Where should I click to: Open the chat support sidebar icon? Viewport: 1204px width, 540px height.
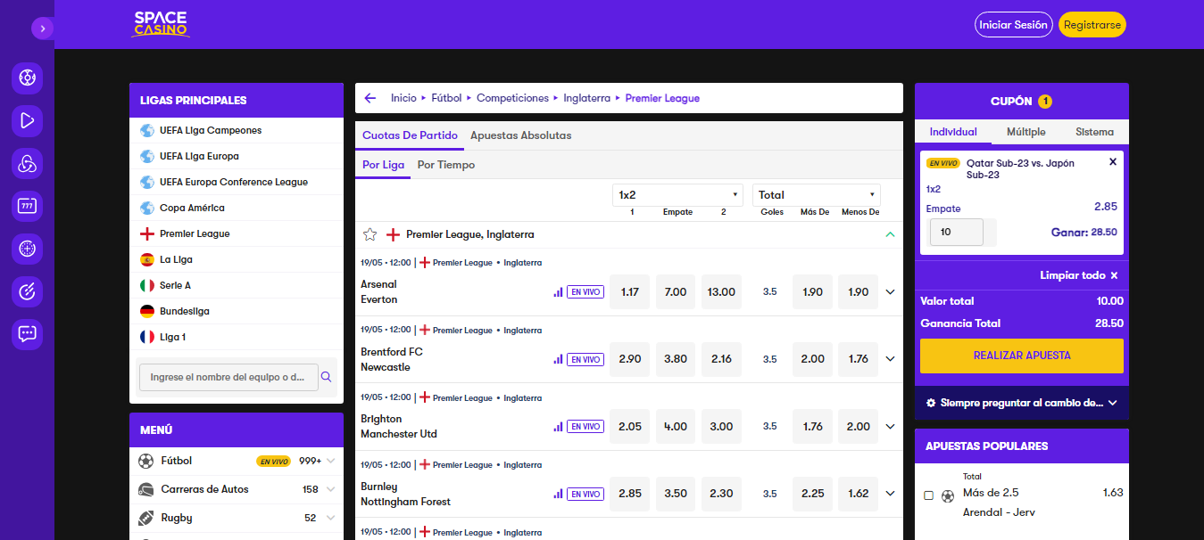coord(27,334)
